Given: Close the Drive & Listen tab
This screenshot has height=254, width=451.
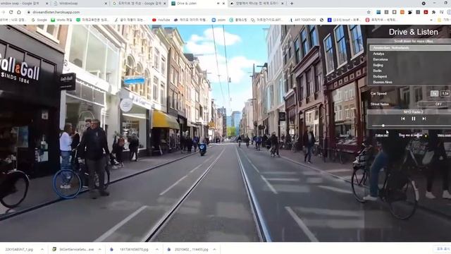Looking at the screenshot, I should coord(223,4).
